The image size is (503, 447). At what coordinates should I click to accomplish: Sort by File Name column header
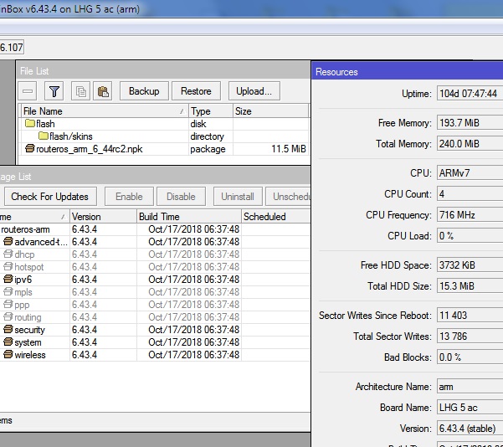coord(105,111)
